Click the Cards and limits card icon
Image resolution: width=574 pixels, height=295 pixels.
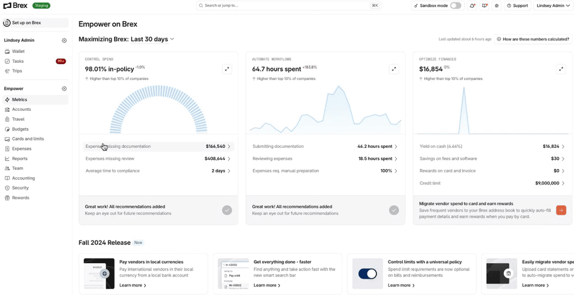(x=7, y=139)
